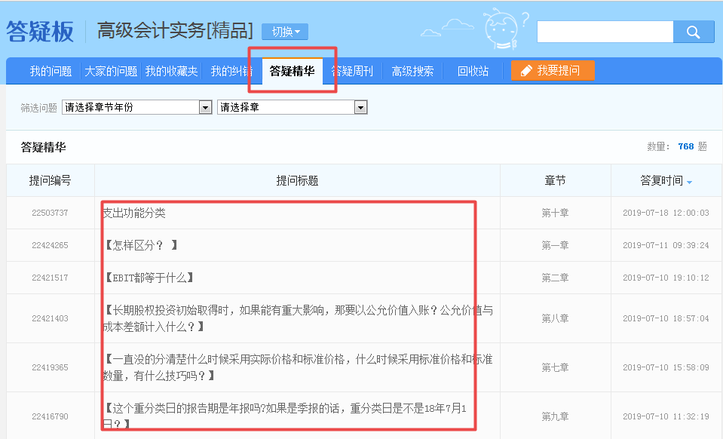Click the 提问编号 column header
Viewport: 723px width, 439px height.
point(51,181)
